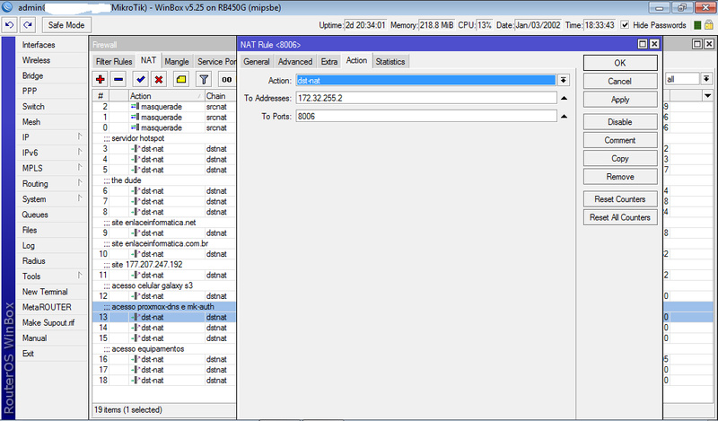
Task: Expand the Routing submenu
Action: click(79, 183)
